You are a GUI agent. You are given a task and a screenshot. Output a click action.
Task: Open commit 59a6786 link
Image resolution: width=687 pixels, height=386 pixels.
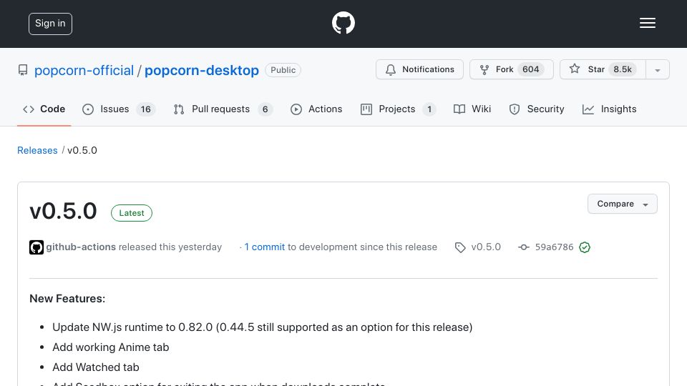554,247
